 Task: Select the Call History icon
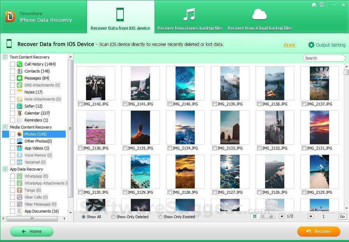click(19, 64)
